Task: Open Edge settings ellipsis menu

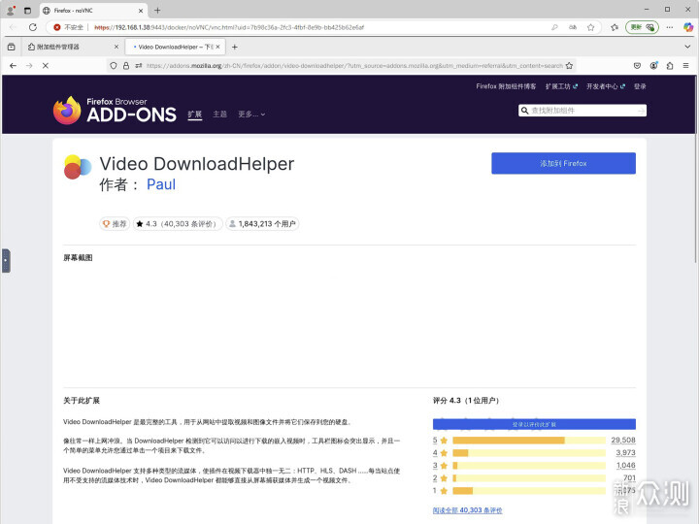Action: 670,27
